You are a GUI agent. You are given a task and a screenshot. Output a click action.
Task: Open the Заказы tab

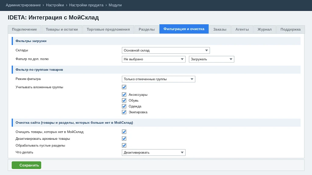[x=220, y=29]
